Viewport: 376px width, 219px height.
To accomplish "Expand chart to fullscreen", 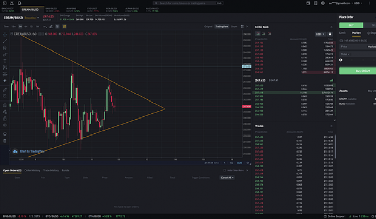I will tap(242, 26).
